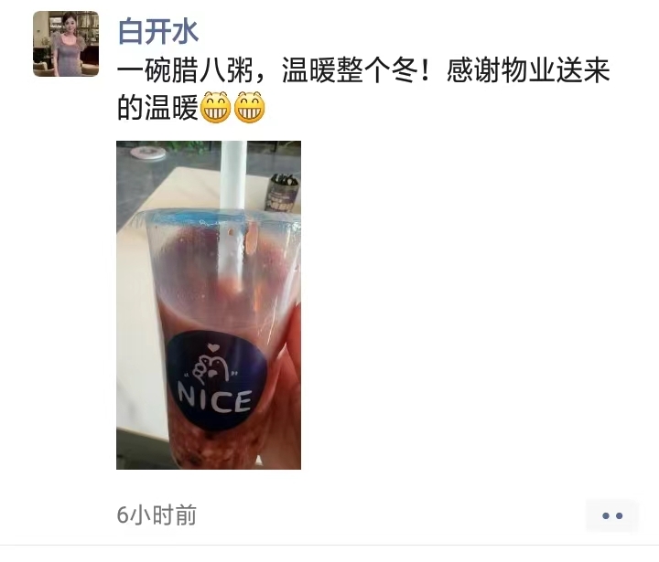
Task: Click the blue NICE sticker on the cup
Action: [x=216, y=380]
